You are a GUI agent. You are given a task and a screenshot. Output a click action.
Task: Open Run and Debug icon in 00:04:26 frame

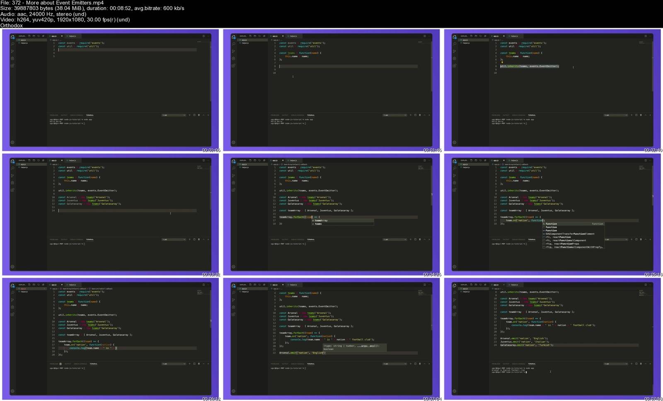[234, 183]
